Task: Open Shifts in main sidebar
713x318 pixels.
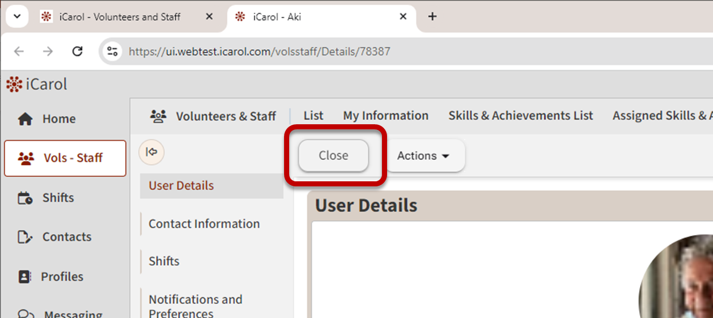Action: (58, 198)
